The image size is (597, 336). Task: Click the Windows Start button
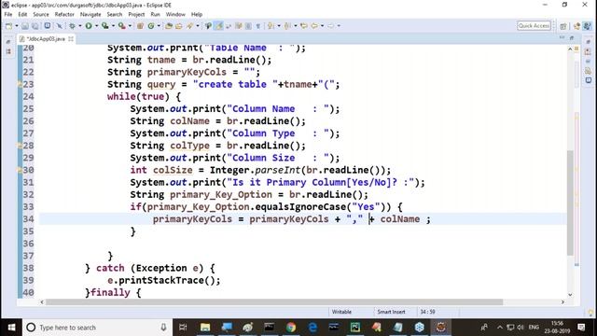[11, 328]
